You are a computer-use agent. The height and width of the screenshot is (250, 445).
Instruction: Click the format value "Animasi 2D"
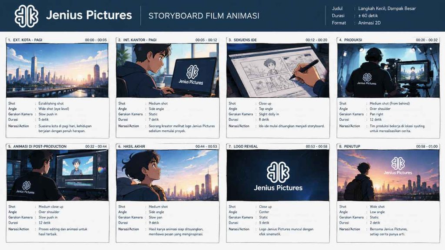369,23
